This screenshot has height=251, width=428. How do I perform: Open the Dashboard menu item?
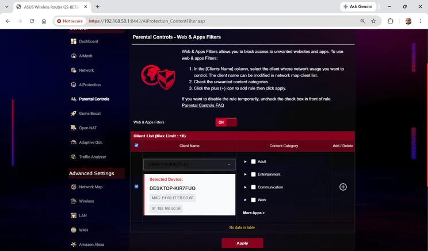89,41
